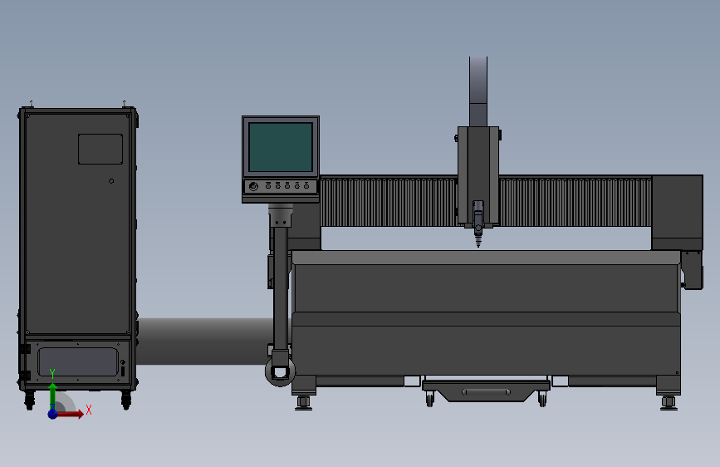This screenshot has height=467, width=720.
Task: Click the blue Z axis ball of the triad
Action: tap(53, 414)
